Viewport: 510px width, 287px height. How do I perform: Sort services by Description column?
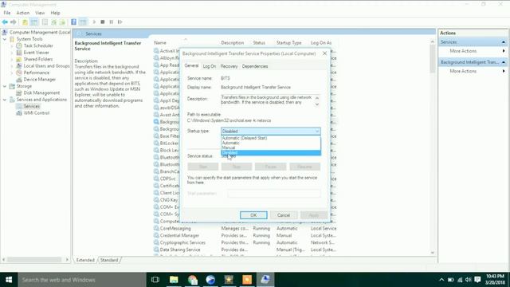(x=232, y=43)
